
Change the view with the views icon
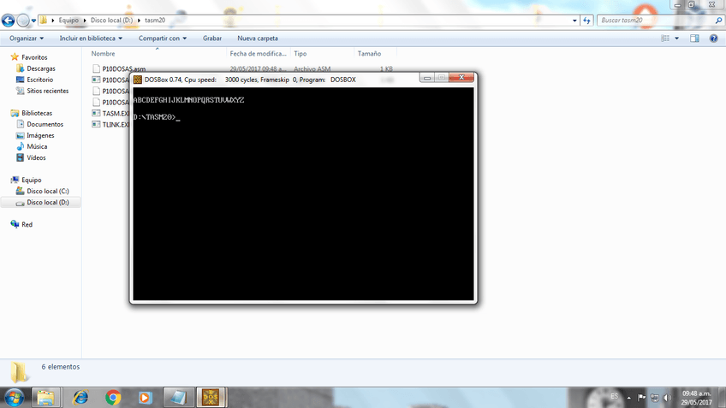coord(665,38)
